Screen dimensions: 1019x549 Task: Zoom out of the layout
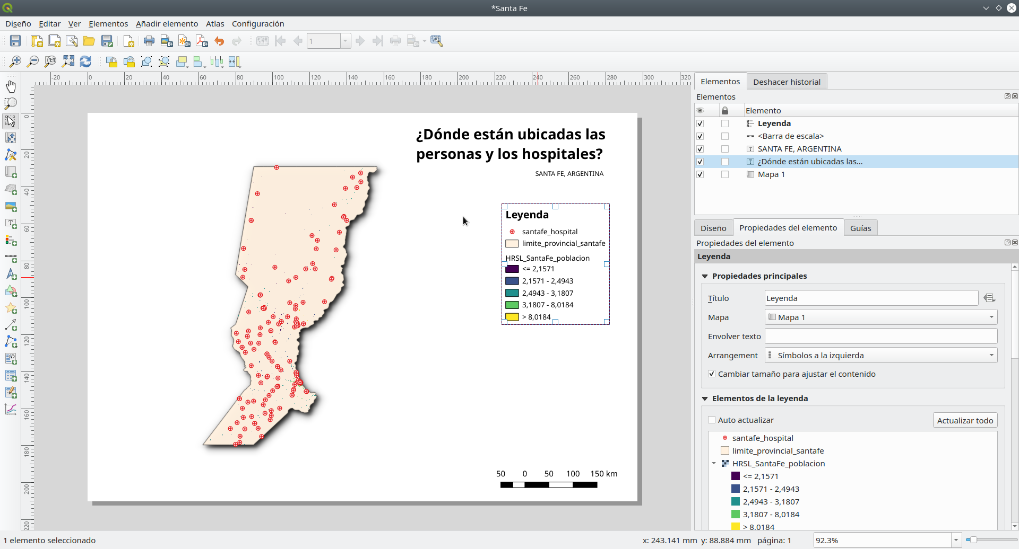click(x=33, y=61)
